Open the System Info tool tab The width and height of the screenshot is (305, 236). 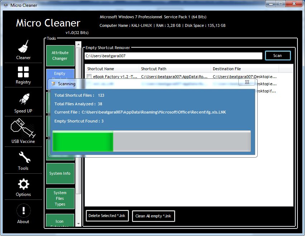click(60, 173)
